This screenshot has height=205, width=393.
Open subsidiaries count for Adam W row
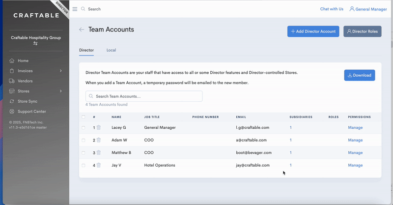[x=291, y=140]
